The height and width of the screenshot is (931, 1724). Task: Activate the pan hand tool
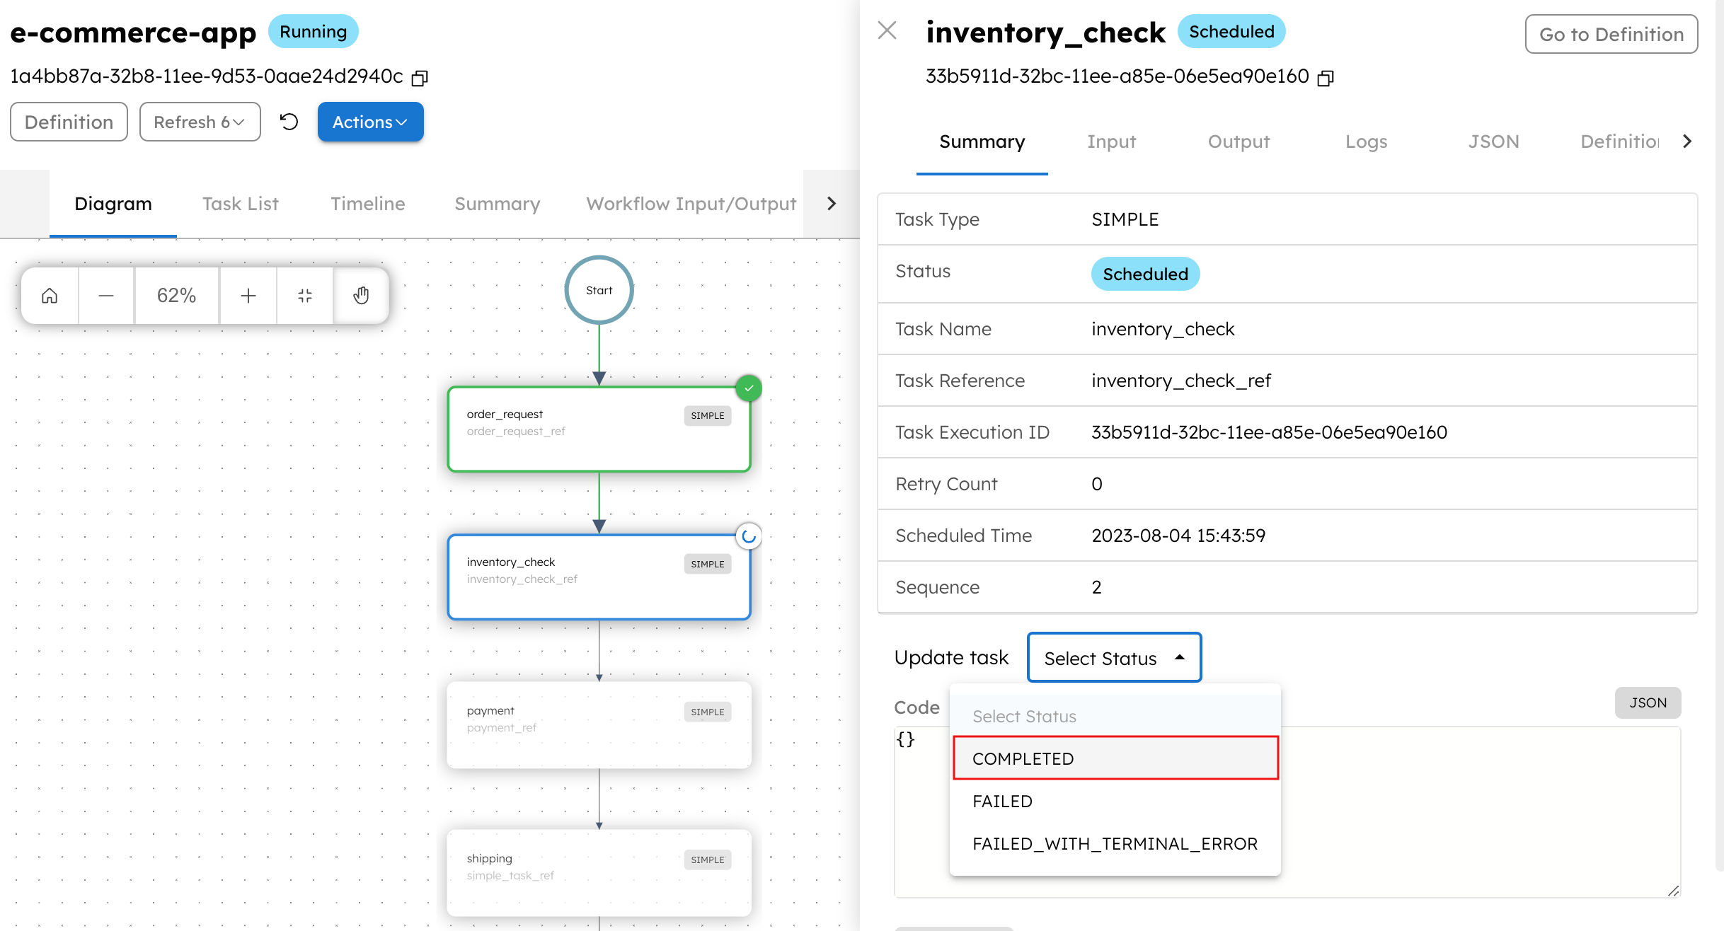361,295
